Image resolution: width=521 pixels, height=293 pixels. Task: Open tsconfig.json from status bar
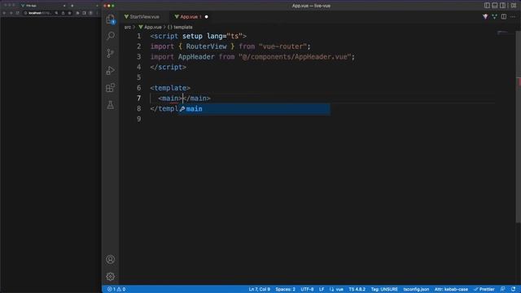(416, 290)
